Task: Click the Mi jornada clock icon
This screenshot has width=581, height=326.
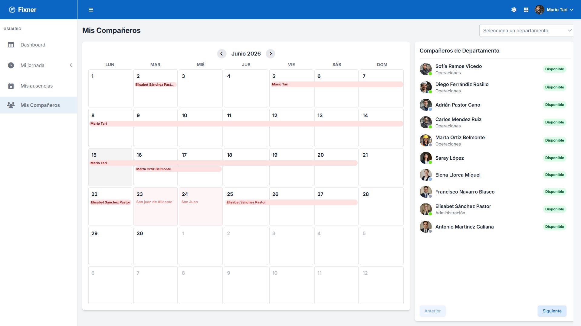Action: click(11, 65)
